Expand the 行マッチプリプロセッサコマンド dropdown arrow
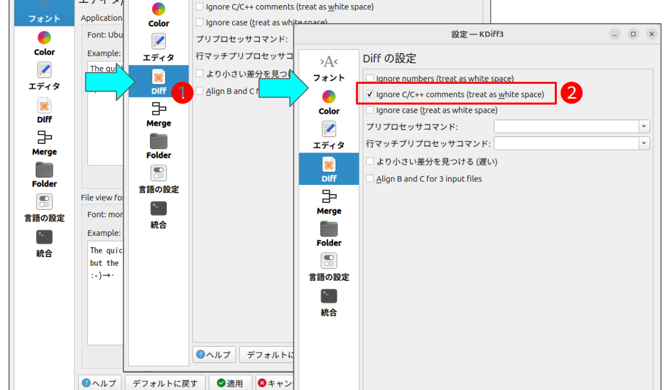The image size is (666, 390). 644,143
